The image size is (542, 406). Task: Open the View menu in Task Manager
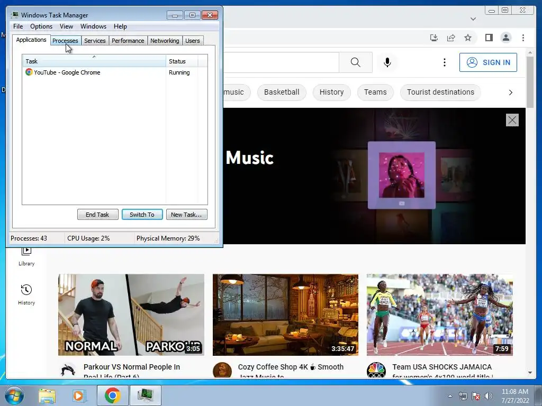pos(66,26)
